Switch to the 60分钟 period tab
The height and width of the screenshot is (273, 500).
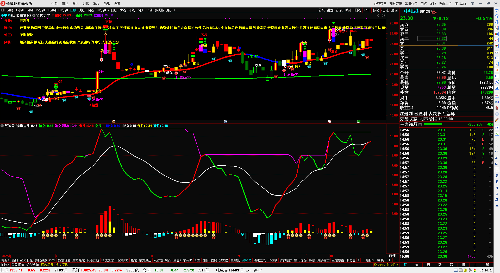(63, 10)
